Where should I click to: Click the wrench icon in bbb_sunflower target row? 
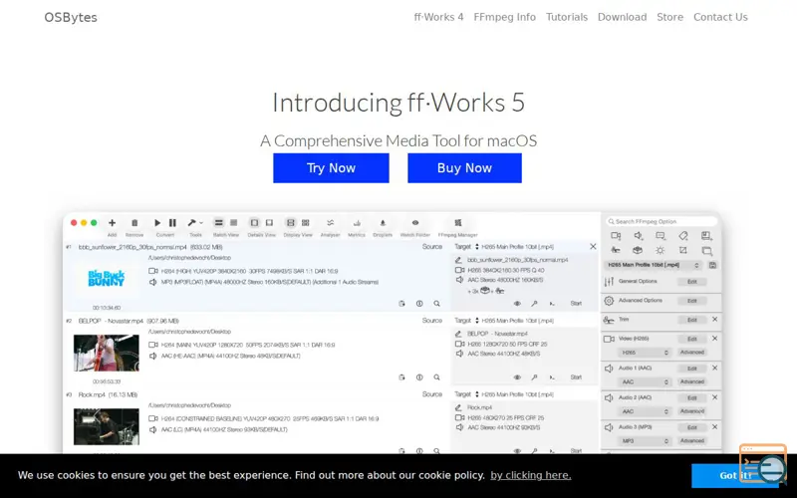tap(534, 304)
